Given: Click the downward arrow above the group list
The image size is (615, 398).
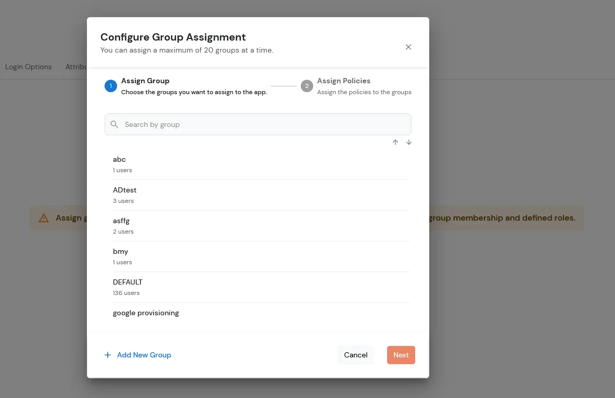Looking at the screenshot, I should tap(409, 142).
